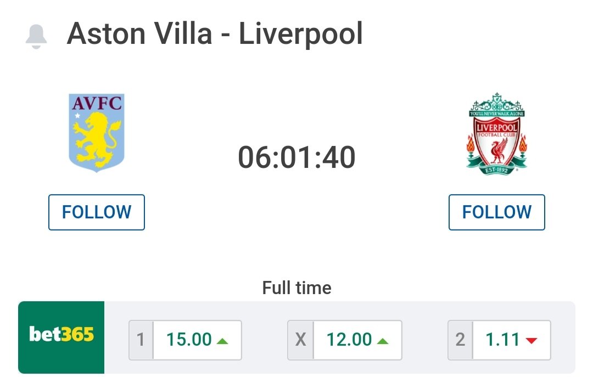This screenshot has height=377, width=593.
Task: Click the grey bet365 odds row background
Action: 340,337
